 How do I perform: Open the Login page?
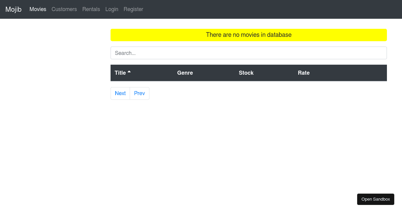(x=112, y=9)
